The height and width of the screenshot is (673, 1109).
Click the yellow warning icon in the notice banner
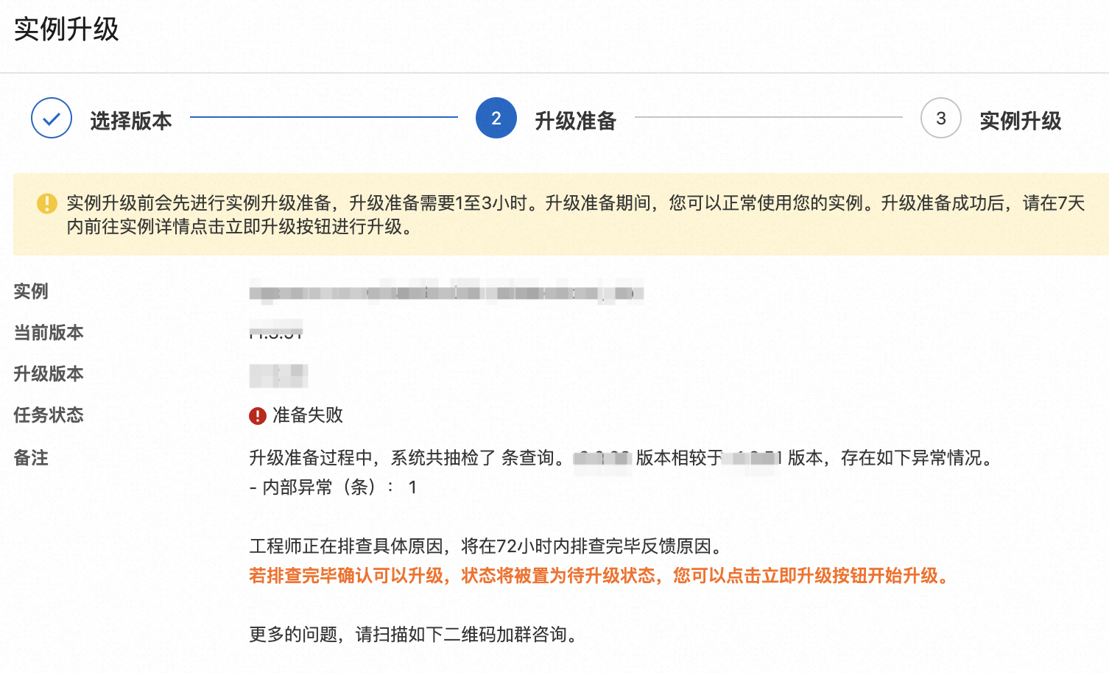[x=47, y=203]
